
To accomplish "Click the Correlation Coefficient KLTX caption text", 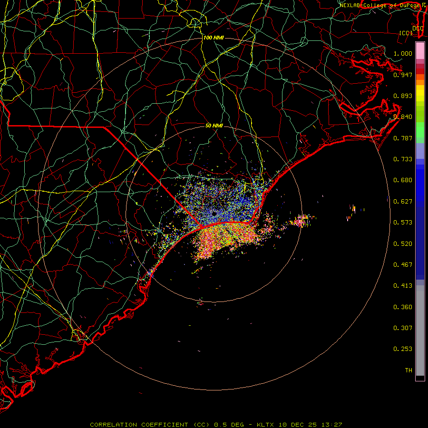I will [x=216, y=425].
